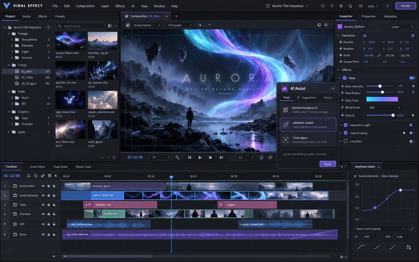Step forward one frame

211,157
